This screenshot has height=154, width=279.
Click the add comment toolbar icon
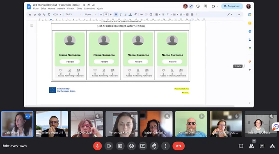146,15
